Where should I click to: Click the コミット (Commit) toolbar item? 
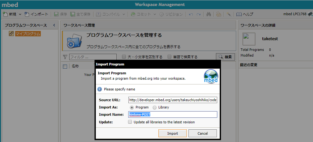[141, 14]
